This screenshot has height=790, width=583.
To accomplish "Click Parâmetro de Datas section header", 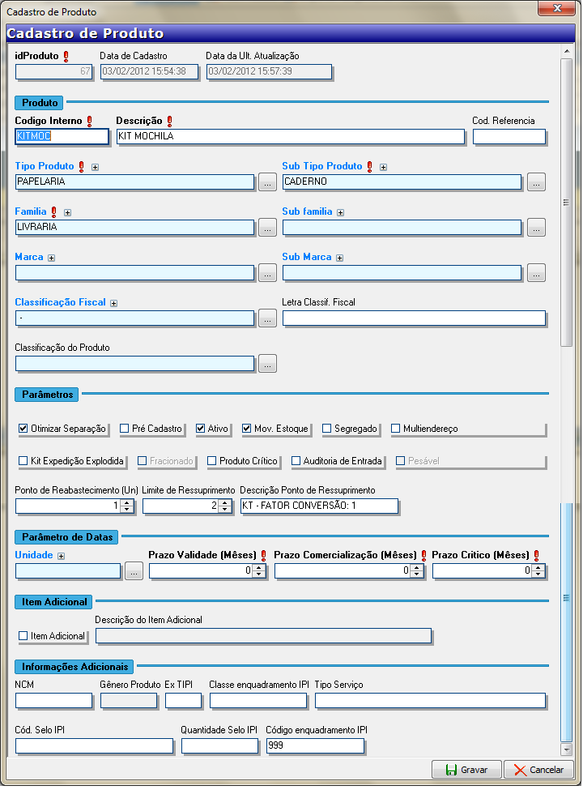I will click(67, 539).
